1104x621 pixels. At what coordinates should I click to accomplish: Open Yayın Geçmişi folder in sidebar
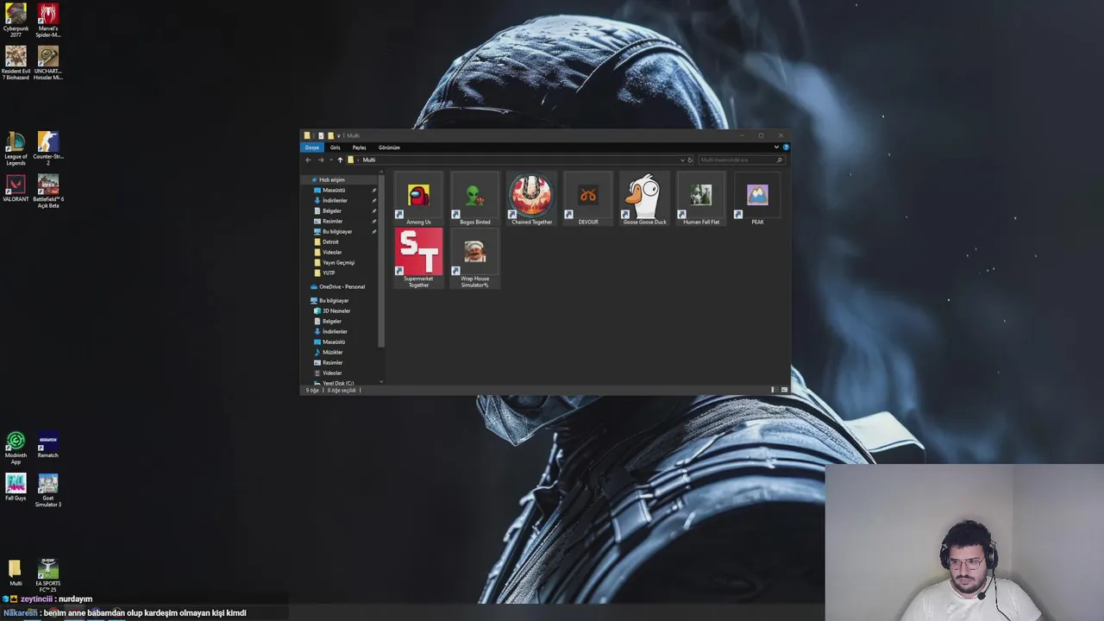click(338, 262)
